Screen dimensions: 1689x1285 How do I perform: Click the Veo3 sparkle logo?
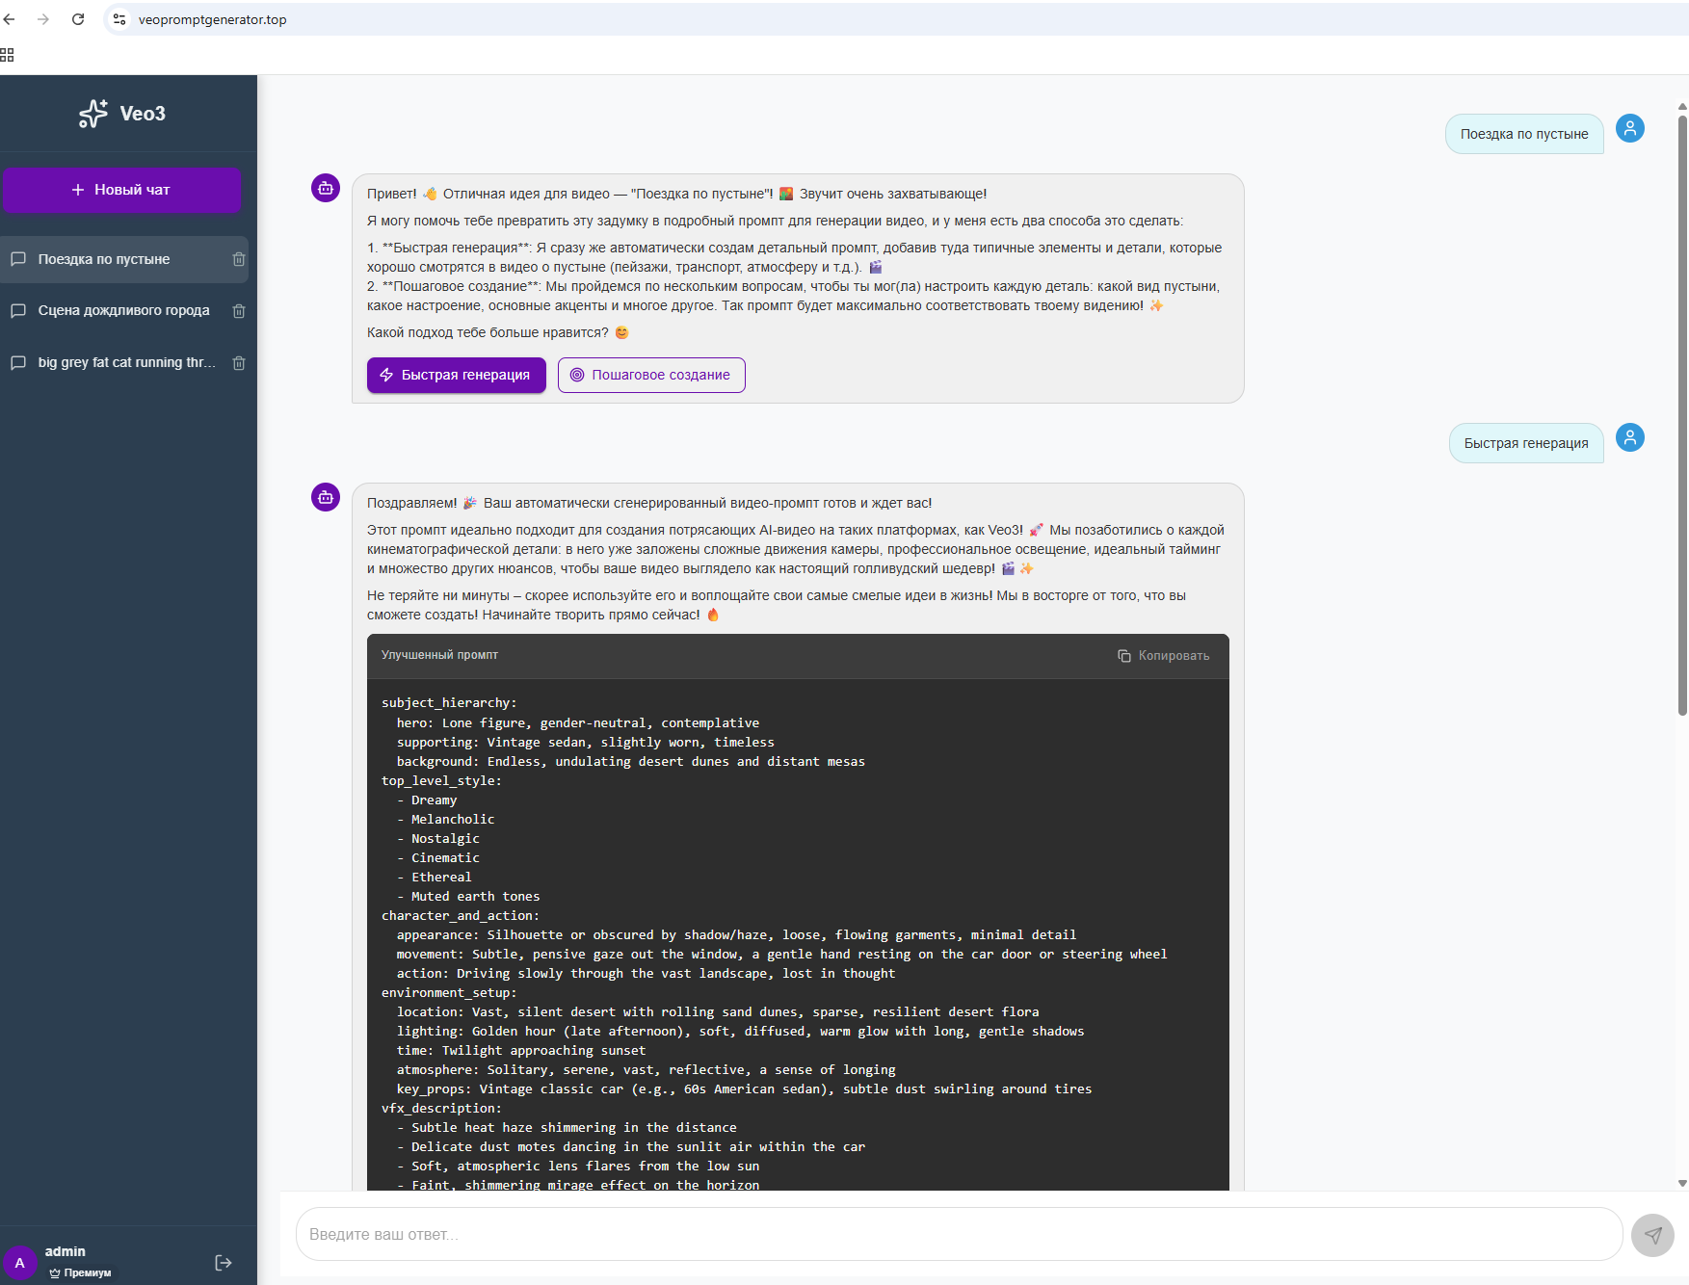[93, 114]
